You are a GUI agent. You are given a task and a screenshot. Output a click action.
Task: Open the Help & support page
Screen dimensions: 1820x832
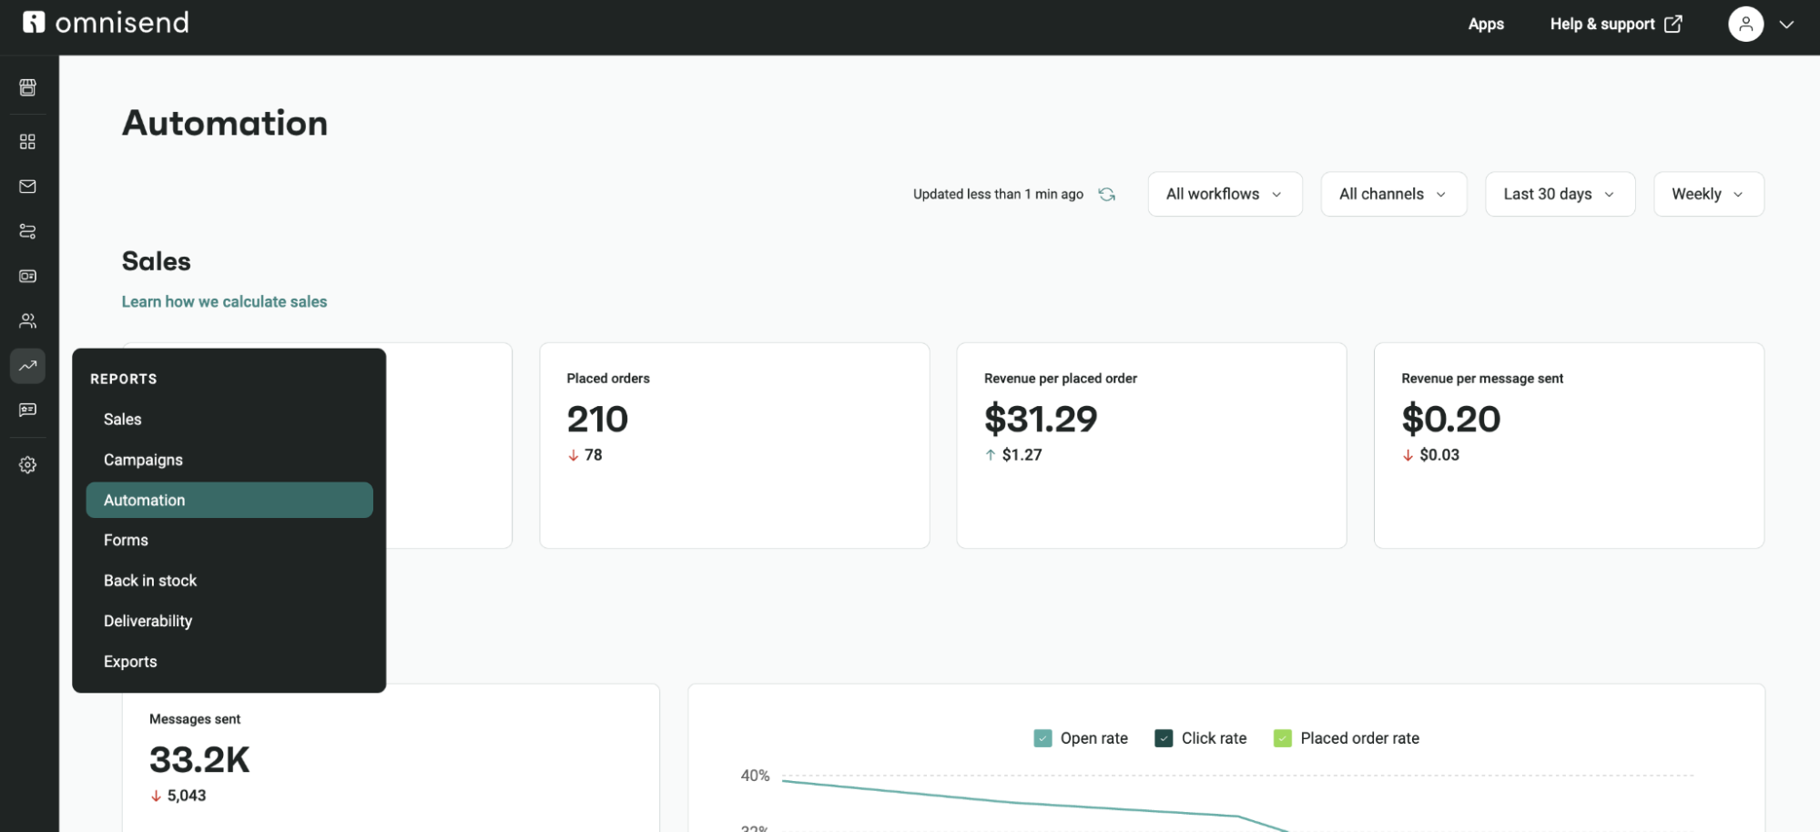pyautogui.click(x=1603, y=24)
